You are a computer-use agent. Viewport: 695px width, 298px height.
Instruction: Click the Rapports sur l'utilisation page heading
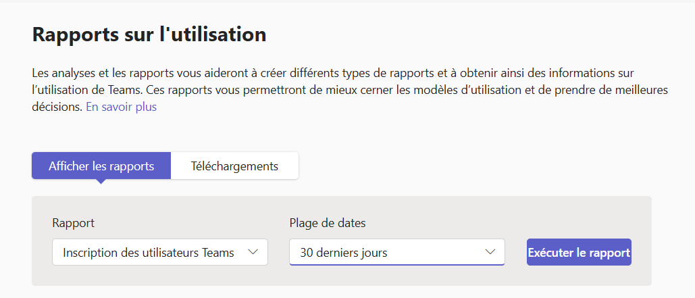click(x=149, y=35)
